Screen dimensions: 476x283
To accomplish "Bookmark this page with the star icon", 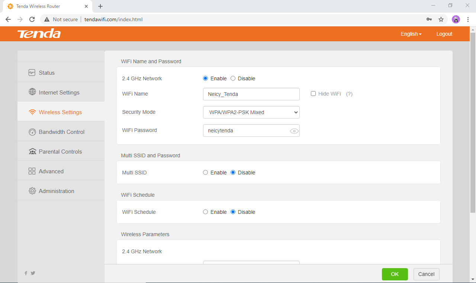I will tap(441, 19).
